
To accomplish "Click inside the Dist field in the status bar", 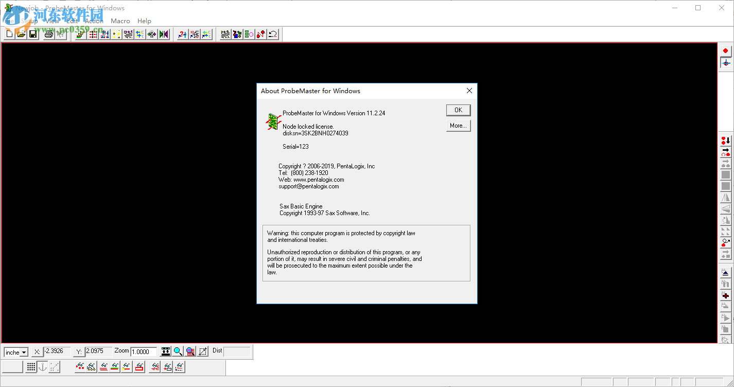I will pyautogui.click(x=237, y=351).
